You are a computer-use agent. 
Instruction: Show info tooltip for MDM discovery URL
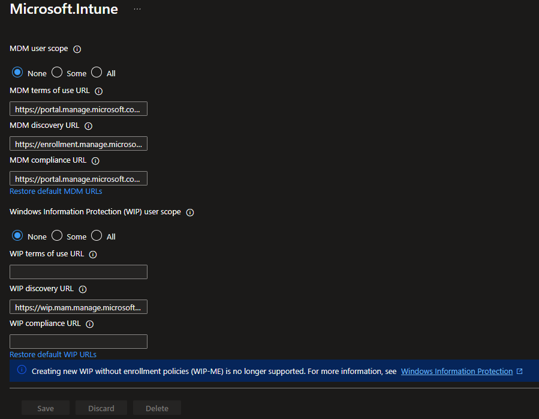click(x=88, y=126)
